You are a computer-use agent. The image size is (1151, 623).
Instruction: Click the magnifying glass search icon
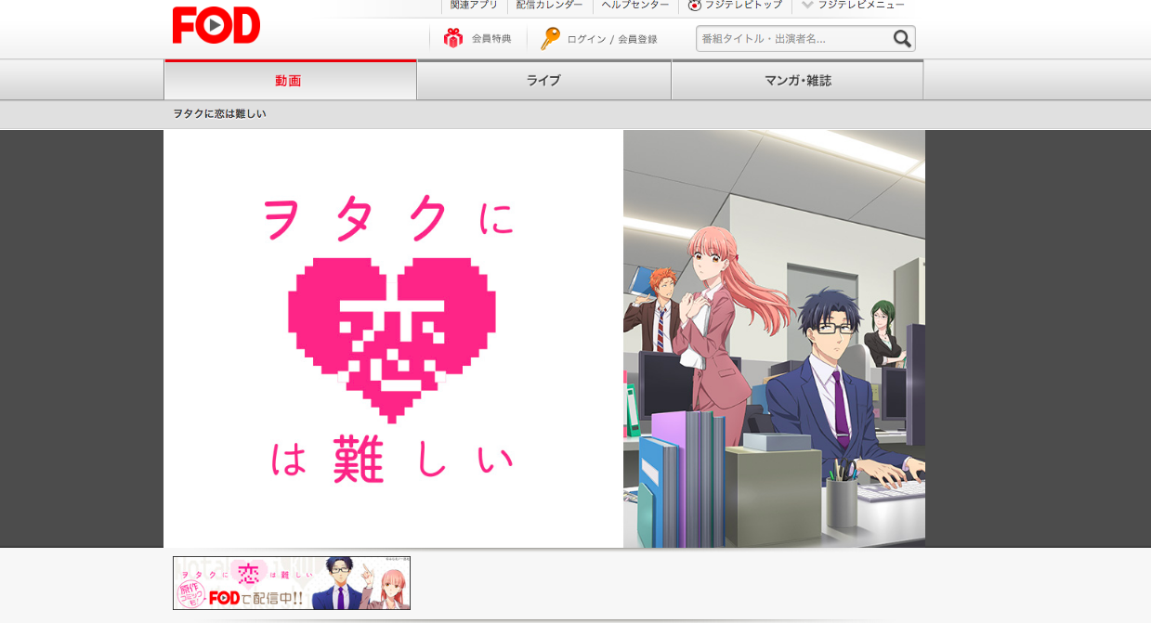click(902, 38)
